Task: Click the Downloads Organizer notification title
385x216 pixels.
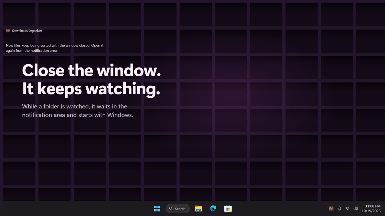Action: point(27,31)
